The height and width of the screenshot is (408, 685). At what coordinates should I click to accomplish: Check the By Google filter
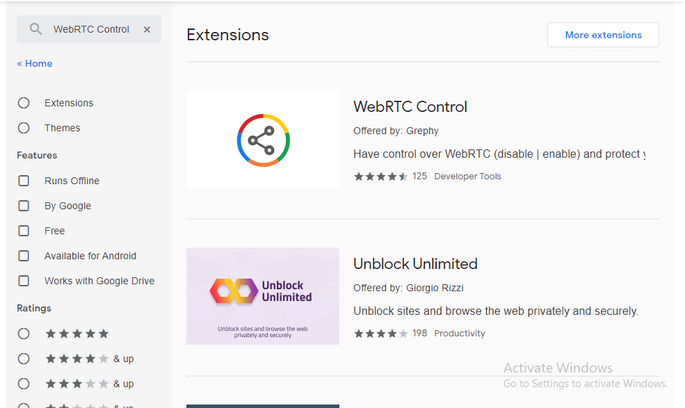[24, 206]
